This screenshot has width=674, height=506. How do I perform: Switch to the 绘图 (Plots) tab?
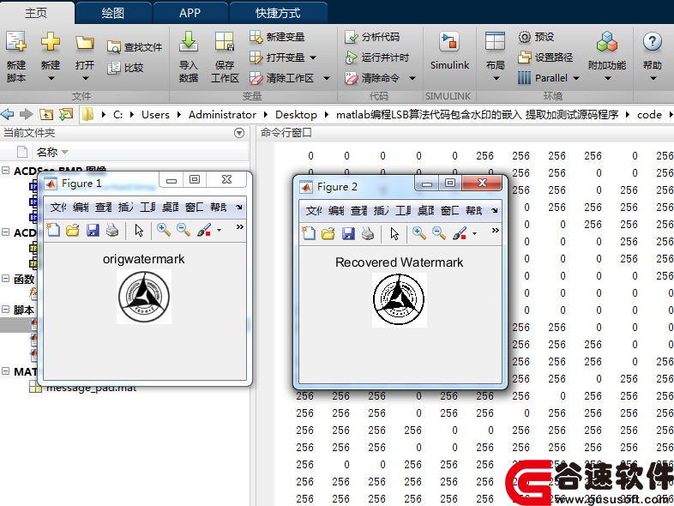113,14
